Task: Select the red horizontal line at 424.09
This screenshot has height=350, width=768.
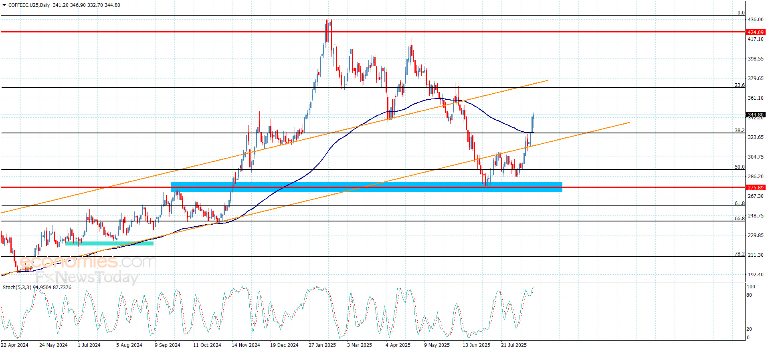Action: click(373, 32)
